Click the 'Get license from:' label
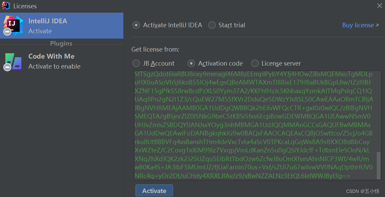 point(155,50)
